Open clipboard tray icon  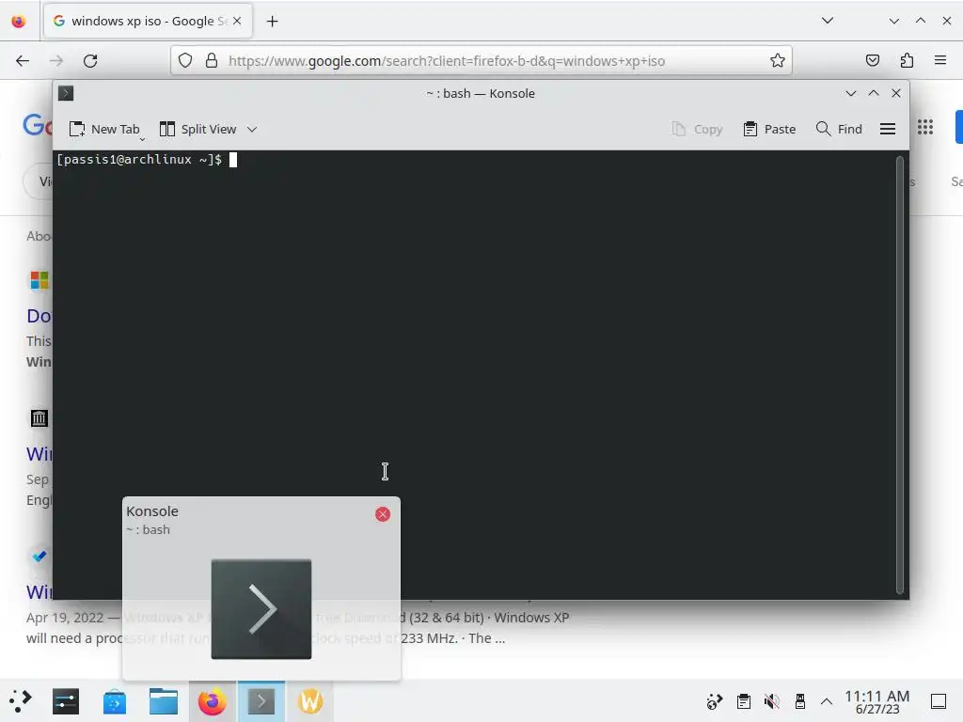point(743,701)
